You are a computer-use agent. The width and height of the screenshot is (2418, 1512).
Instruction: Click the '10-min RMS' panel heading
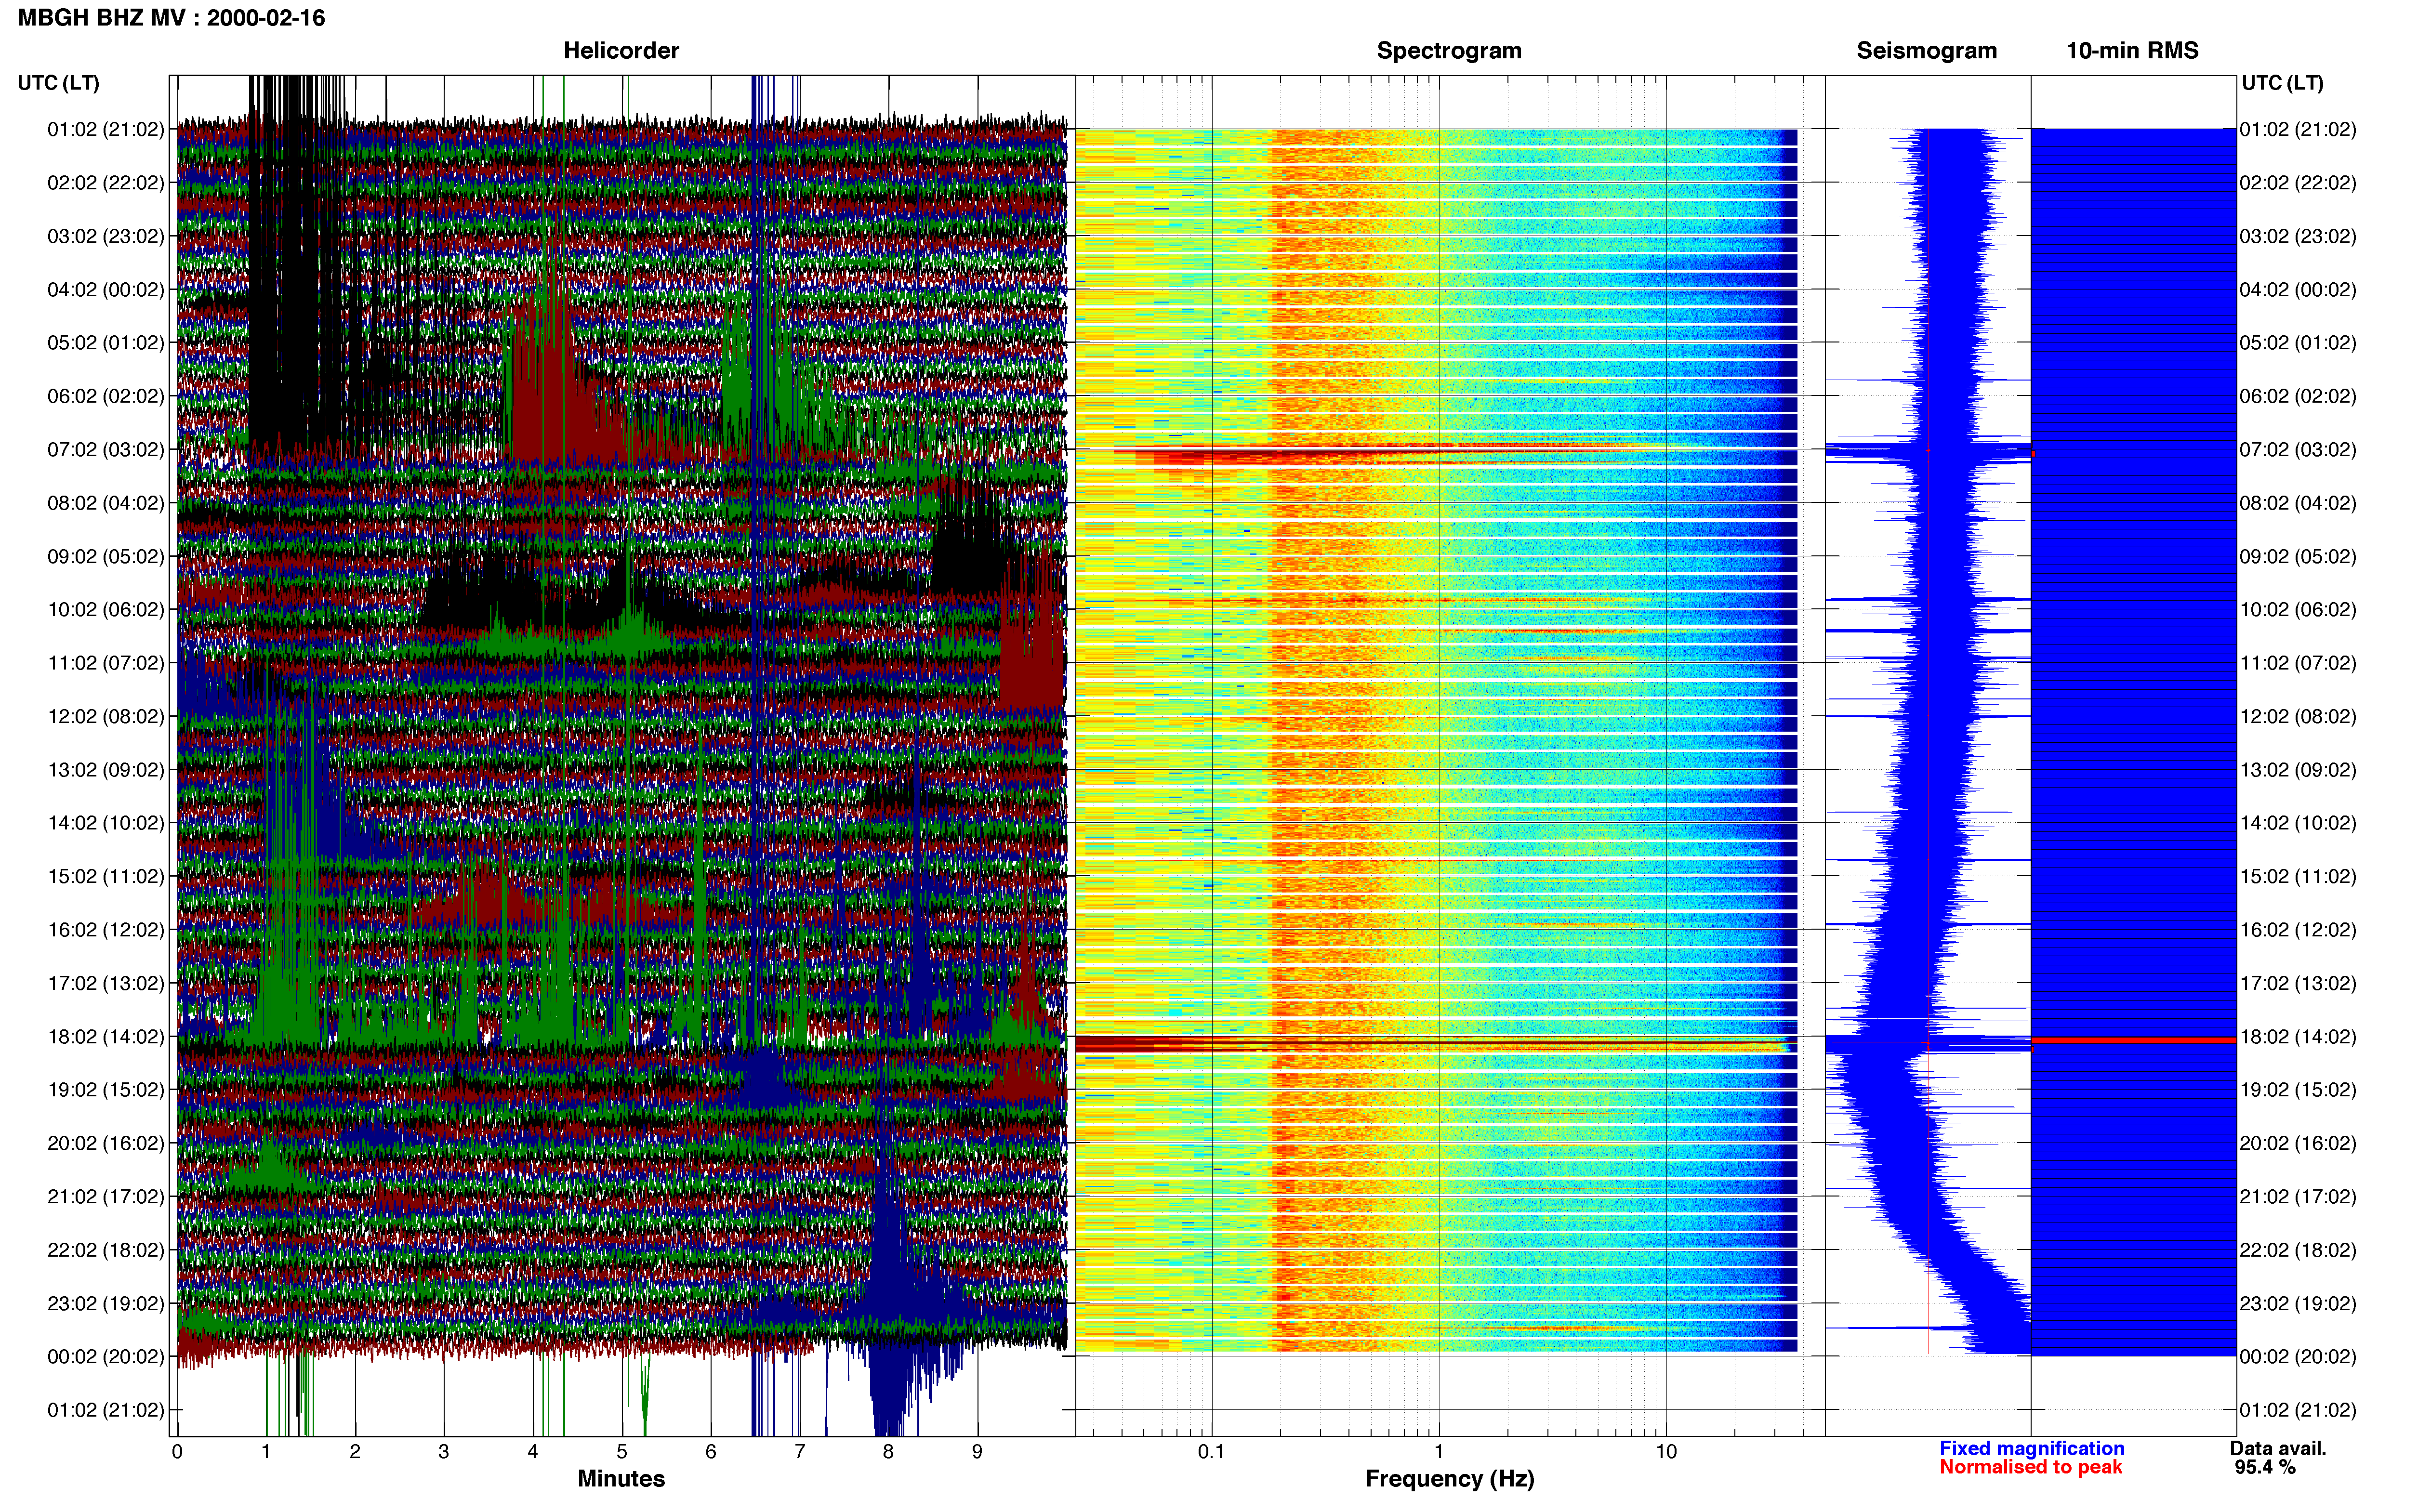[x=2132, y=50]
